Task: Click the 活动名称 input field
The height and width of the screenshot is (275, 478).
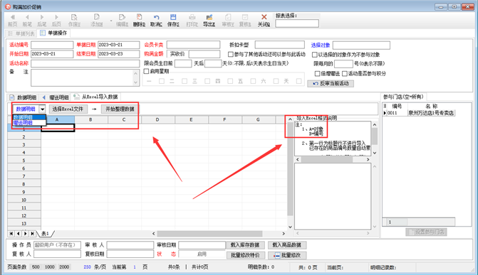Action: coord(85,63)
